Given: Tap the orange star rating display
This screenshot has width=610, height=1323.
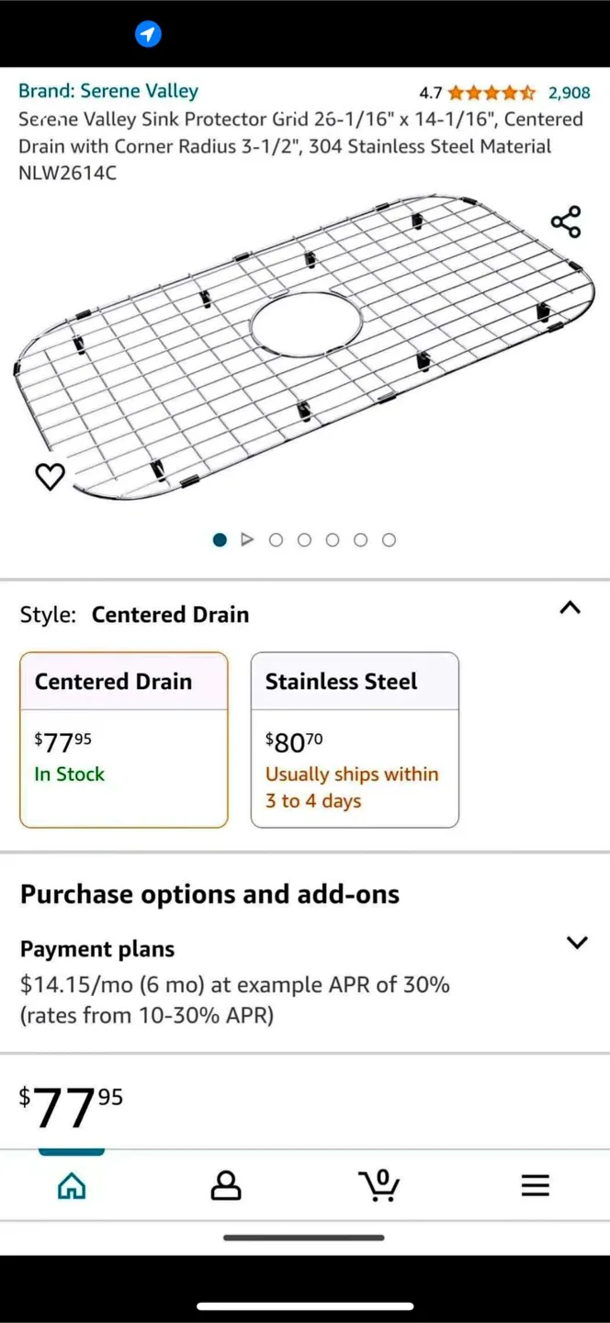Looking at the screenshot, I should click(x=490, y=92).
